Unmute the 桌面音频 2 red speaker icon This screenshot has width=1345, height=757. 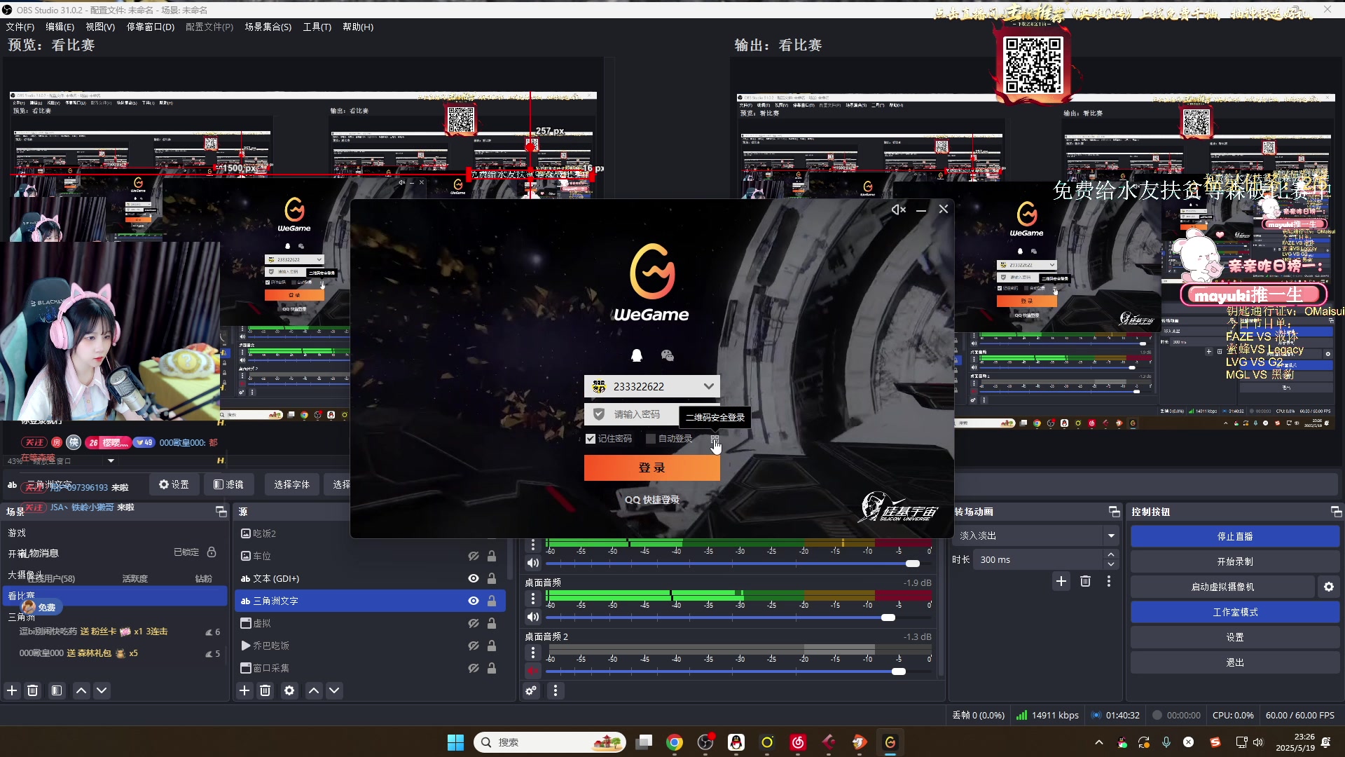click(533, 671)
